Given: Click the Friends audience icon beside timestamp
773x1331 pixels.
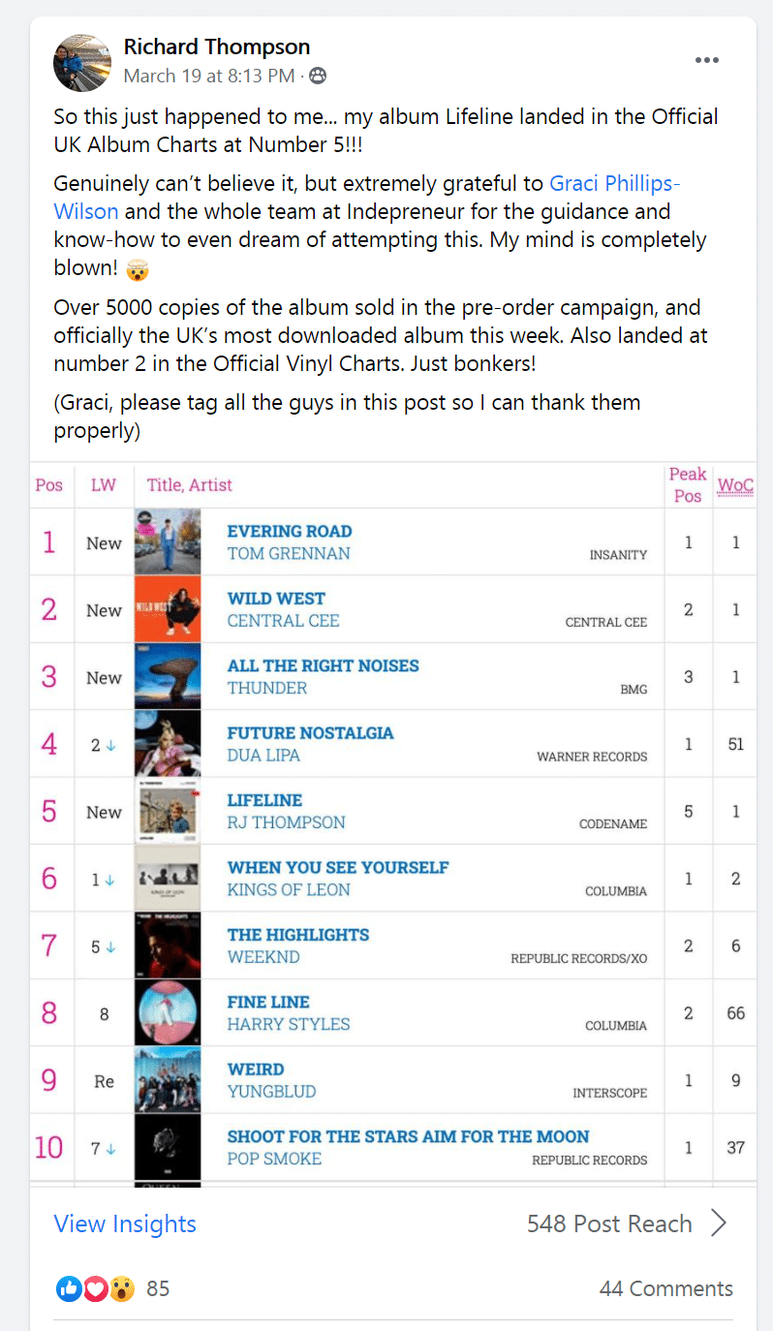Looking at the screenshot, I should click(318, 76).
